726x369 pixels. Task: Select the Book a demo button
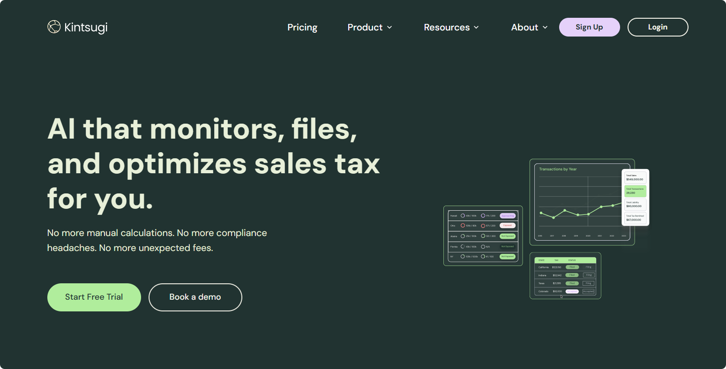(x=195, y=297)
